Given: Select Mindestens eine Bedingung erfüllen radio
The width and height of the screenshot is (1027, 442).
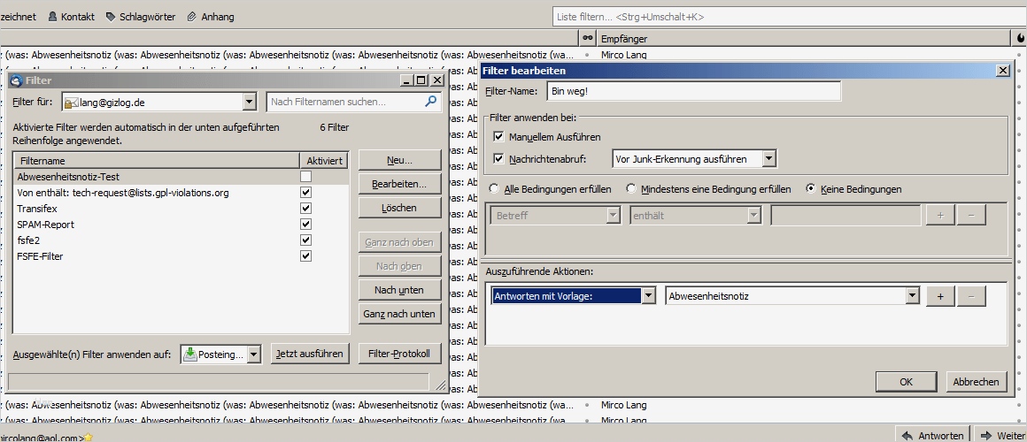Looking at the screenshot, I should [x=631, y=189].
